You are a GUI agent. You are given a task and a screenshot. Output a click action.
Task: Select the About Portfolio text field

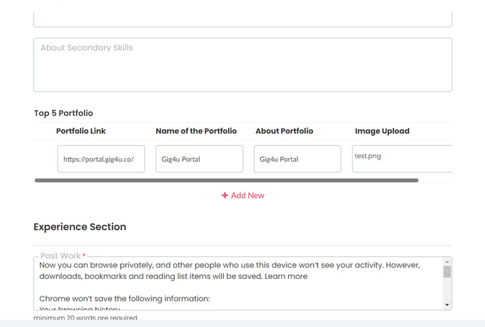297,159
